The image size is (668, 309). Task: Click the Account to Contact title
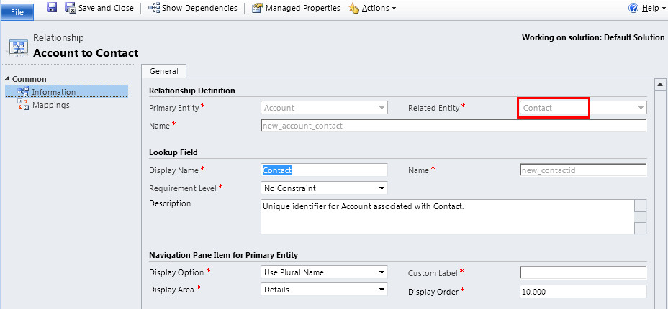coord(86,53)
